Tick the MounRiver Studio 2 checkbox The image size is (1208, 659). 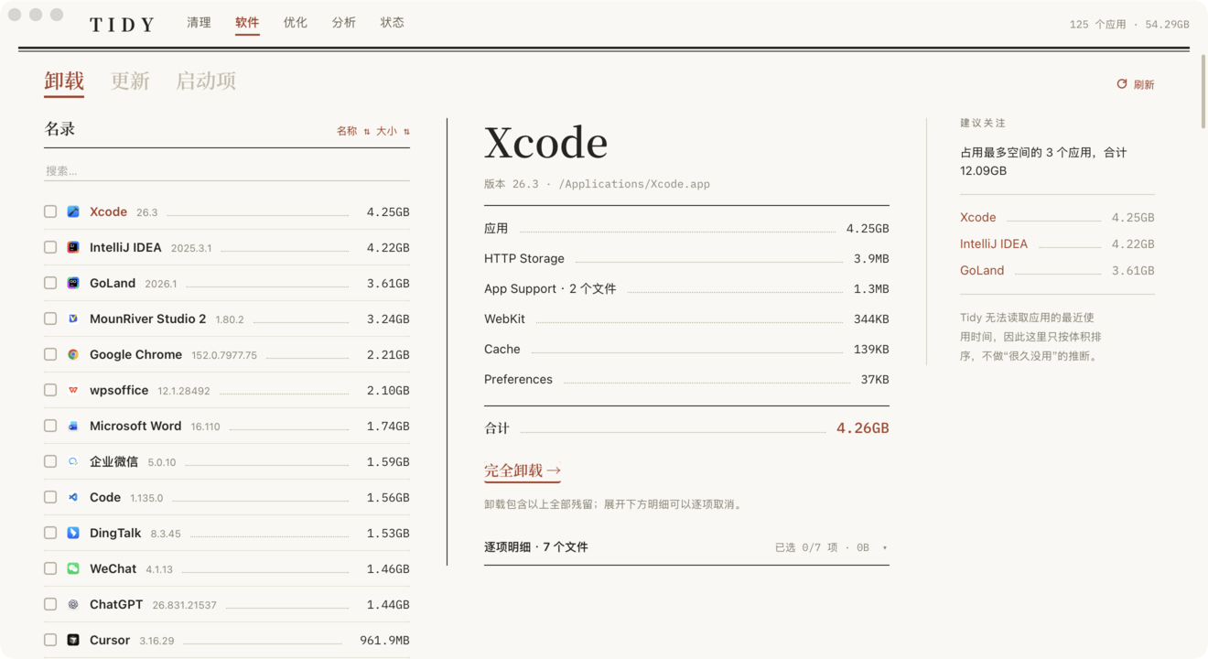click(50, 319)
